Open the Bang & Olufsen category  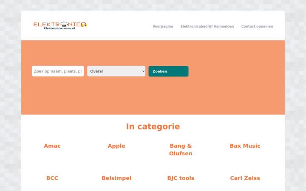click(181, 149)
